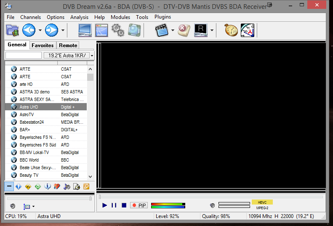Viewport: 333px width, 226px height.
Task: Select the AstroTV channel
Action: [x=46, y=114]
